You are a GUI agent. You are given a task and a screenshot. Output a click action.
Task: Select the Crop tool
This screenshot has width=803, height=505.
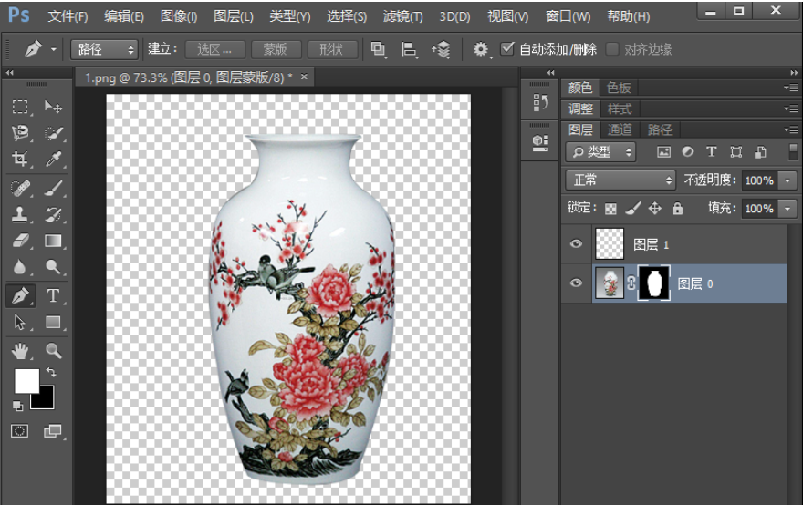tap(21, 160)
